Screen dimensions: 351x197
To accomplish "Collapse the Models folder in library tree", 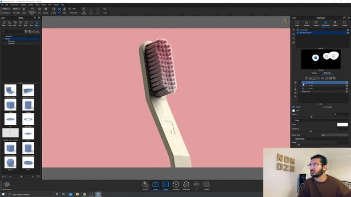I will coord(3,39).
